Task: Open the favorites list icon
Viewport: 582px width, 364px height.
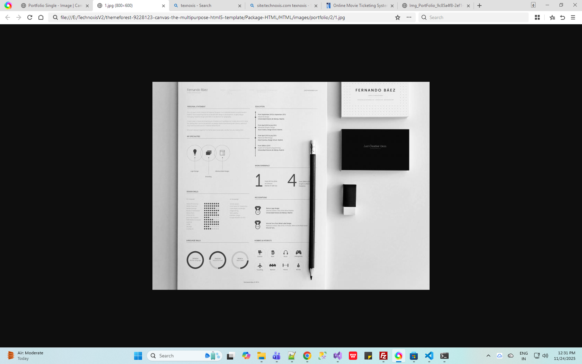Action: pyautogui.click(x=552, y=17)
